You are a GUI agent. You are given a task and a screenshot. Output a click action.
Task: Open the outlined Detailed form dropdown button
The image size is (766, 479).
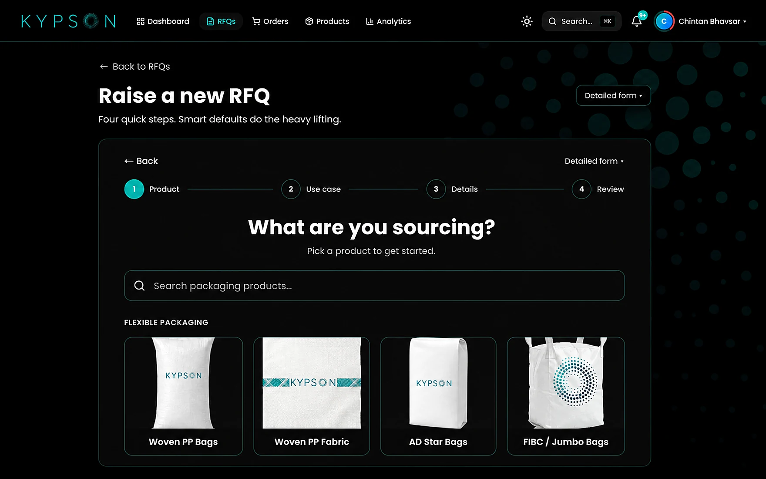click(x=613, y=95)
